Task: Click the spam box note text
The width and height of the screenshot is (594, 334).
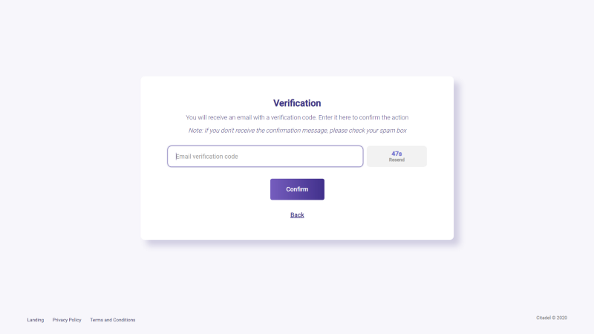Action: tap(297, 131)
